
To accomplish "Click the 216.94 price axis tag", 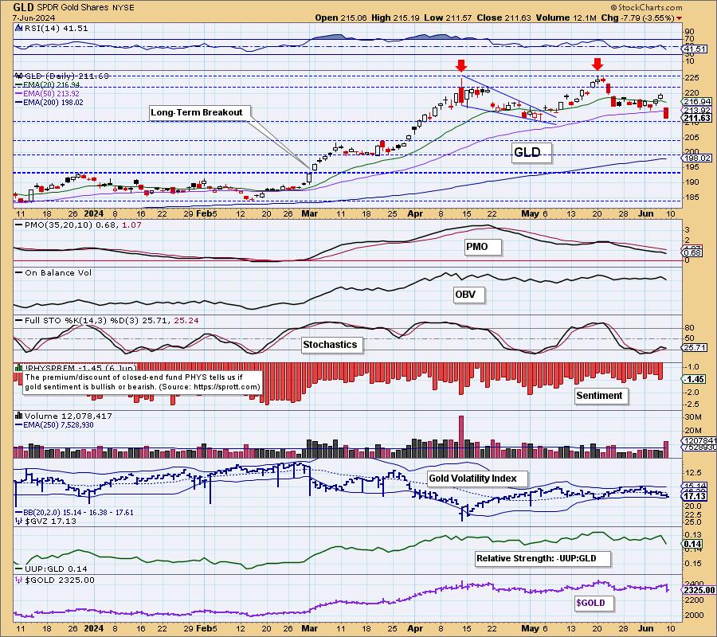I will 697,101.
